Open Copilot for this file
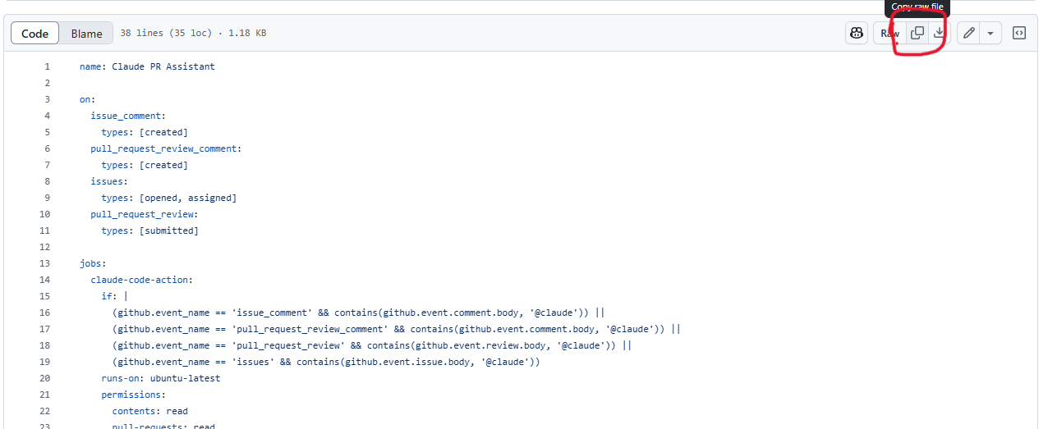 857,33
